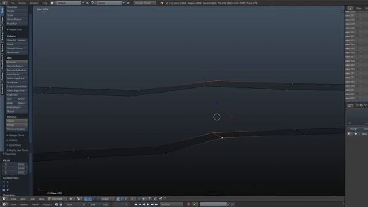Viewport: 368px width, 207px height.
Task: Open the timeline Playback menu
Action: 47,205
